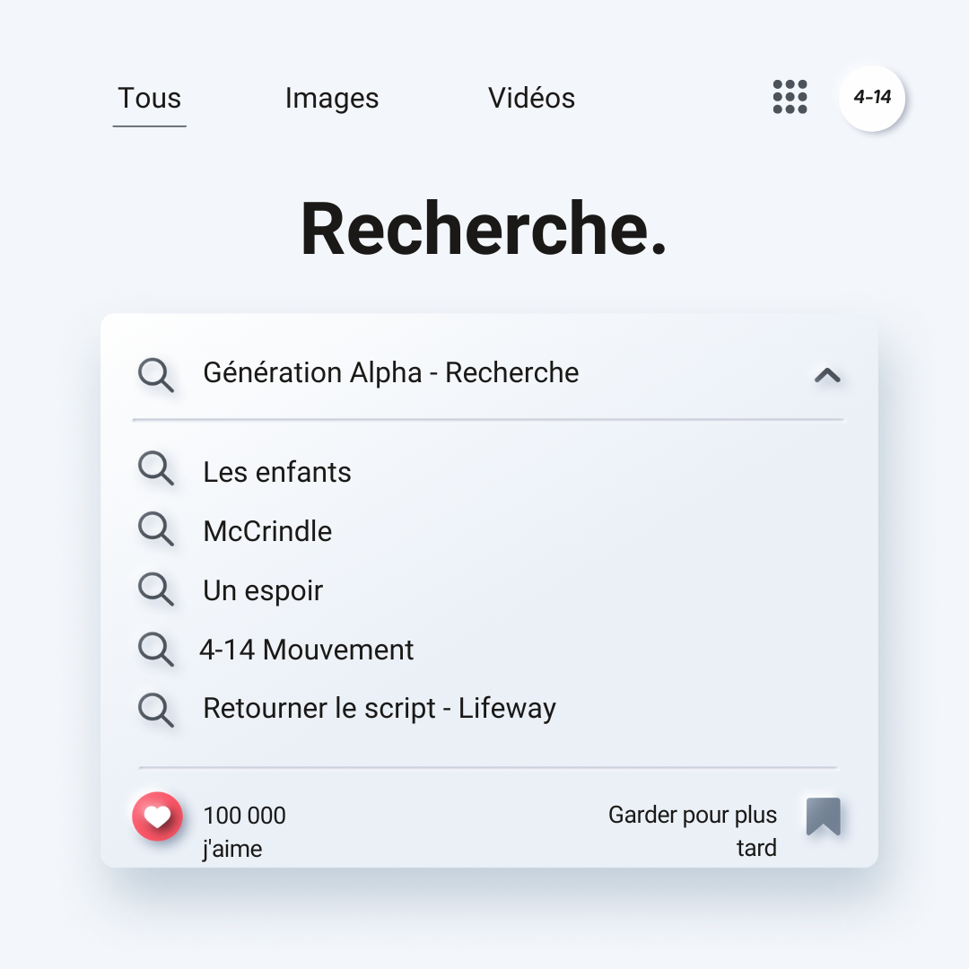Click the search icon beside McCrindle
The image size is (969, 969).
coord(155,528)
